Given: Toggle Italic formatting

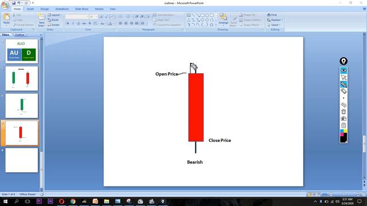Looking at the screenshot, I should coord(73,23).
